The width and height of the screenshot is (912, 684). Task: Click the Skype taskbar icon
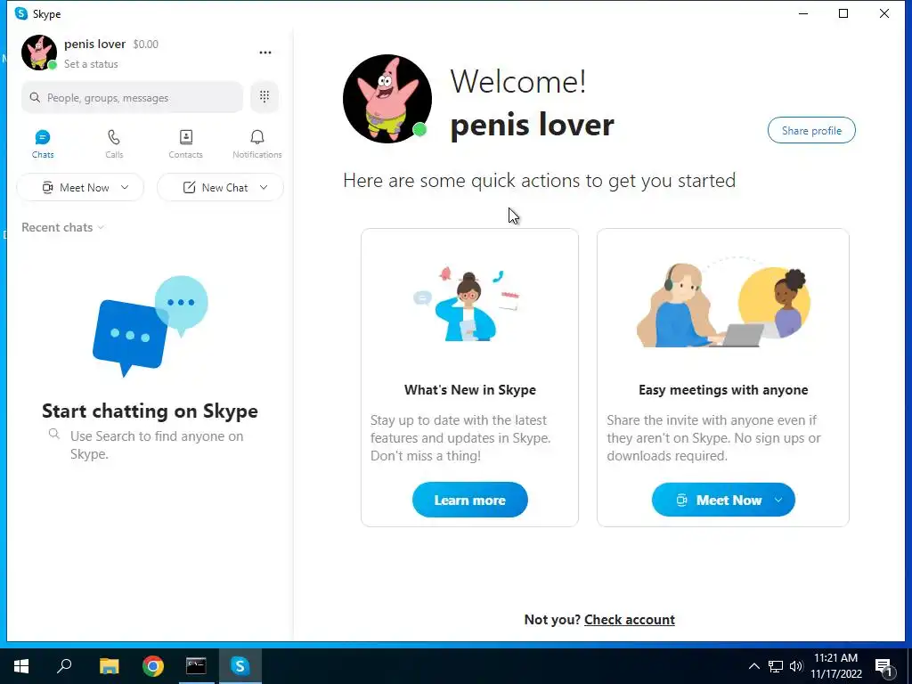click(240, 666)
